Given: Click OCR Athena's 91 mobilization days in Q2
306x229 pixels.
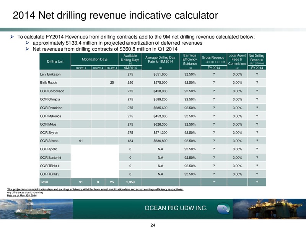Looking at the screenshot, I should [81, 141].
